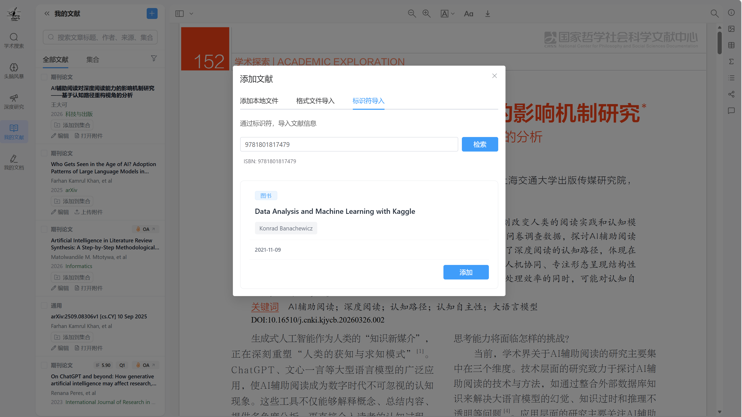Tick checkbox for On ChatGPT and beyond article

point(44,365)
